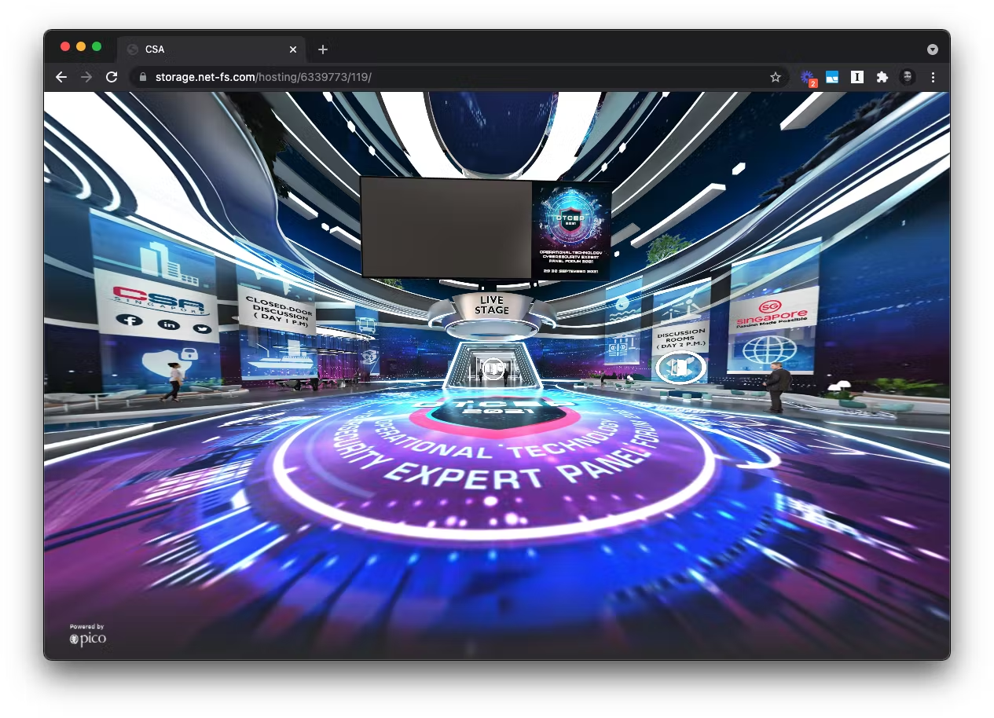The height and width of the screenshot is (718, 994).
Task: Click the globe icon under Singapore banner
Action: point(768,351)
